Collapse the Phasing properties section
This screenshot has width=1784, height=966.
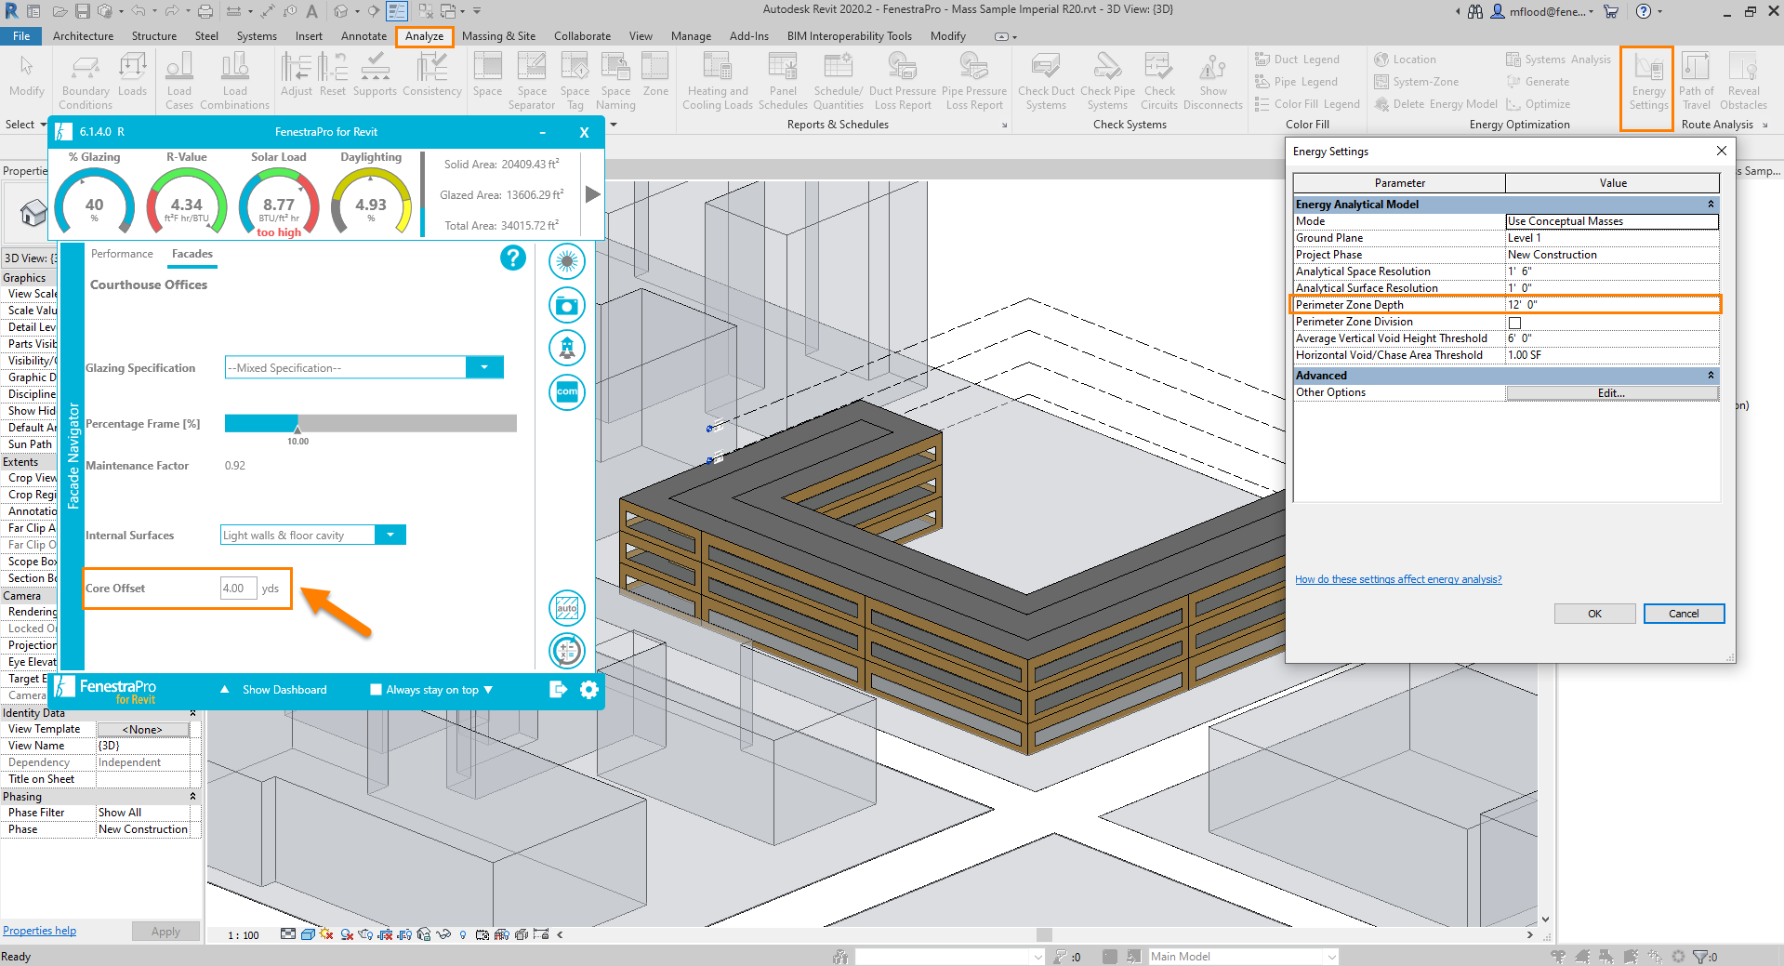(192, 797)
